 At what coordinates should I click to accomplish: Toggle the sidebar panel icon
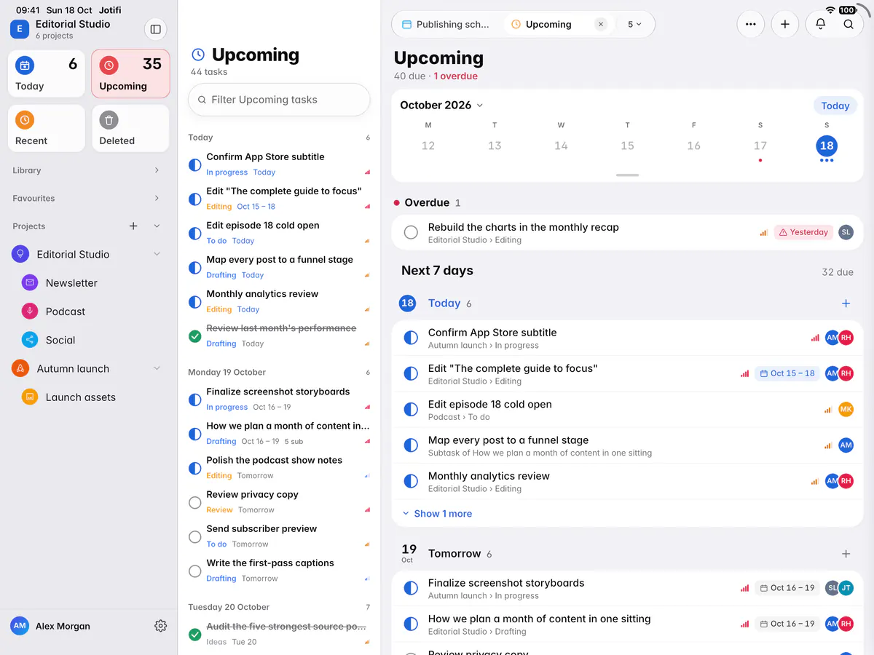tap(155, 29)
